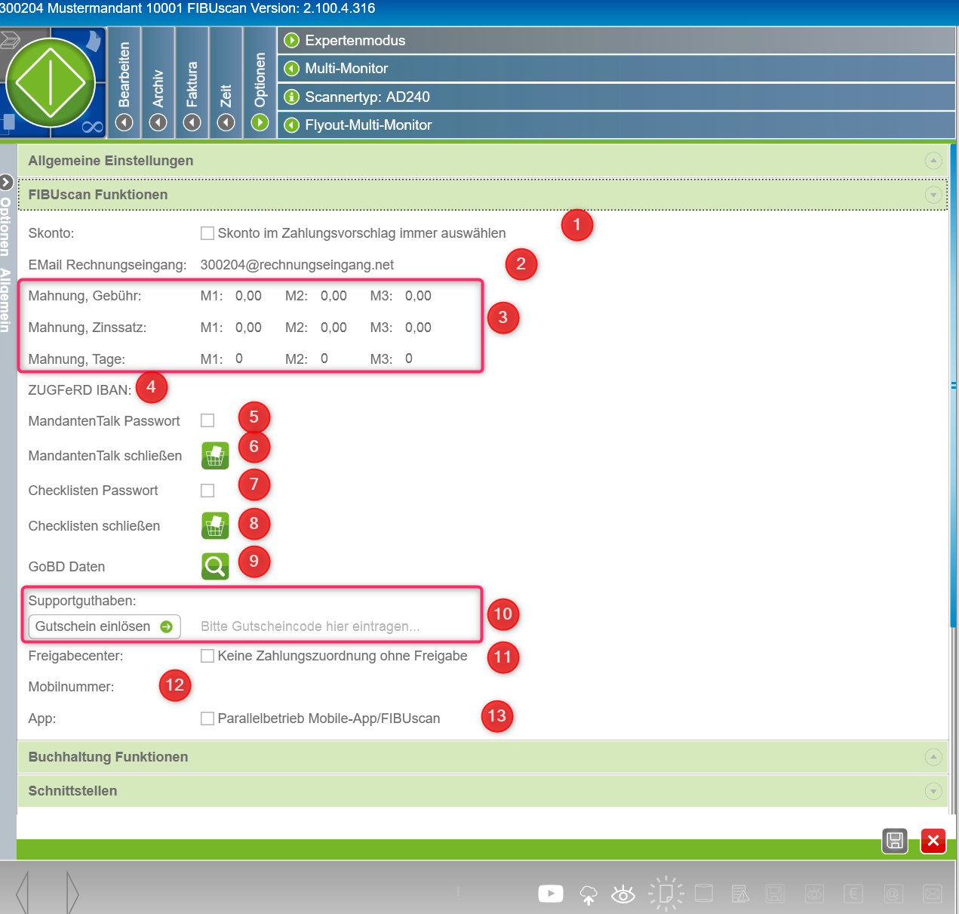Click the MandantenTalk schließen basket icon

click(x=215, y=456)
